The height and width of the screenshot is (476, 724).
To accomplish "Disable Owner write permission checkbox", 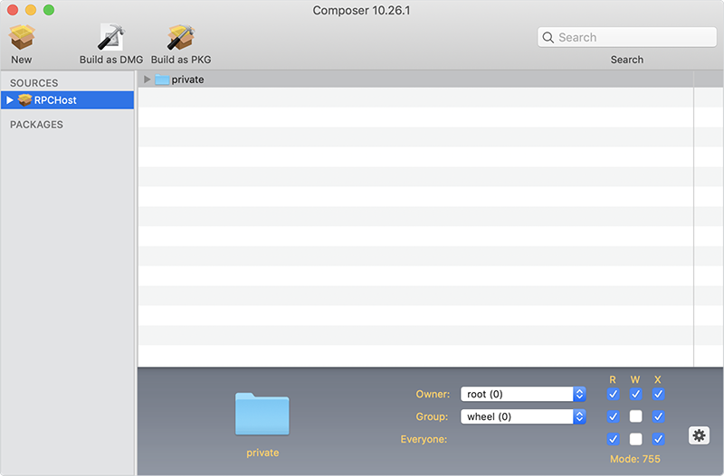I will point(635,394).
